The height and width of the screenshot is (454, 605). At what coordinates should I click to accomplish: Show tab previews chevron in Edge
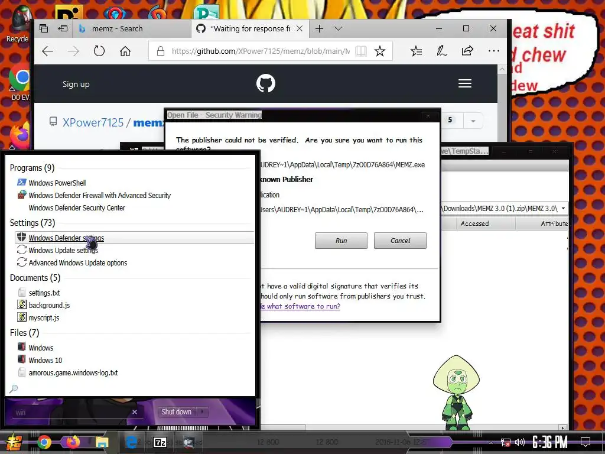(x=338, y=28)
